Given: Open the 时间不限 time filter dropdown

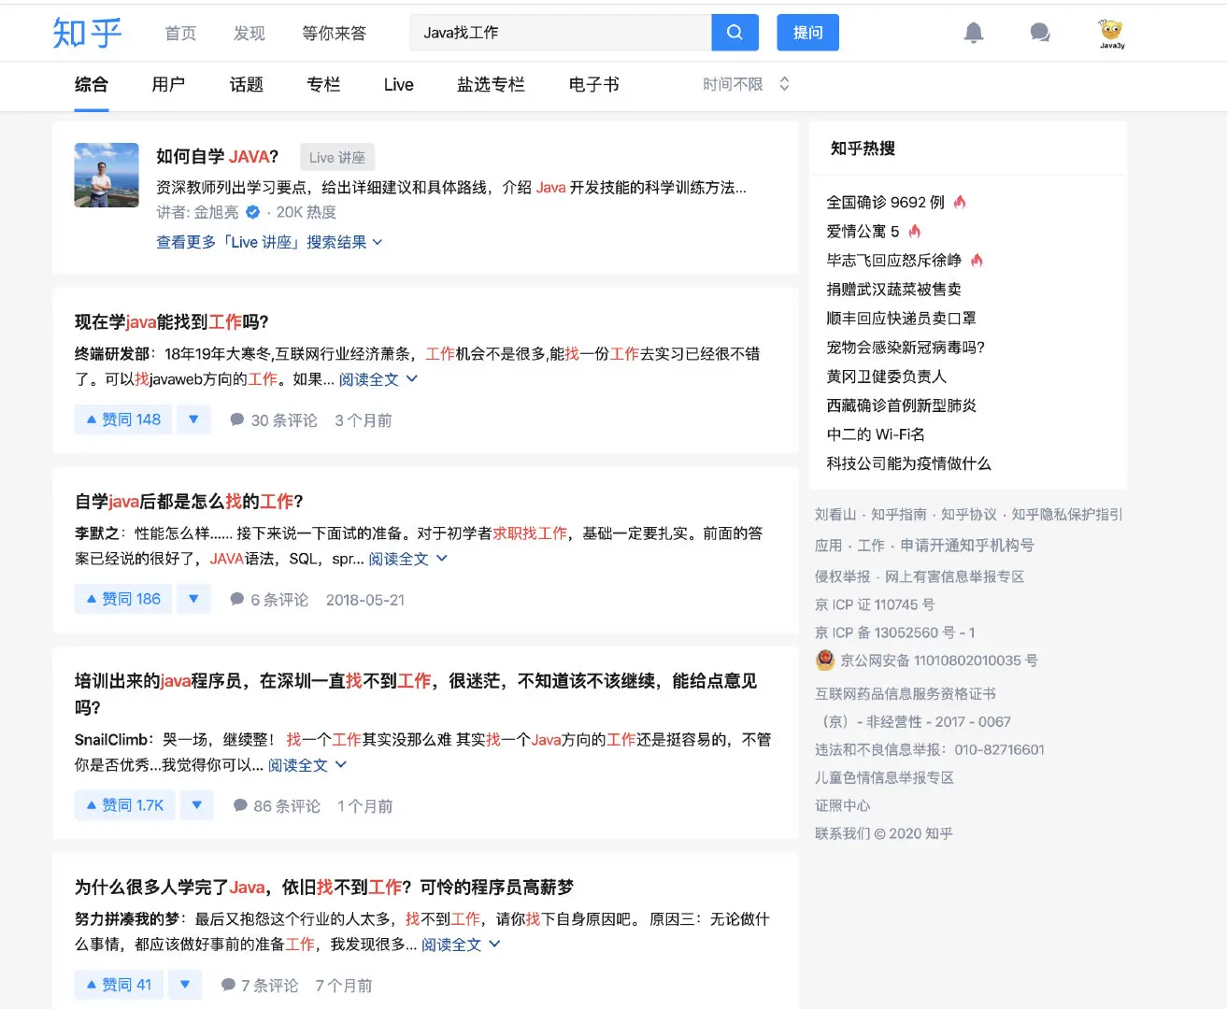Looking at the screenshot, I should (747, 84).
